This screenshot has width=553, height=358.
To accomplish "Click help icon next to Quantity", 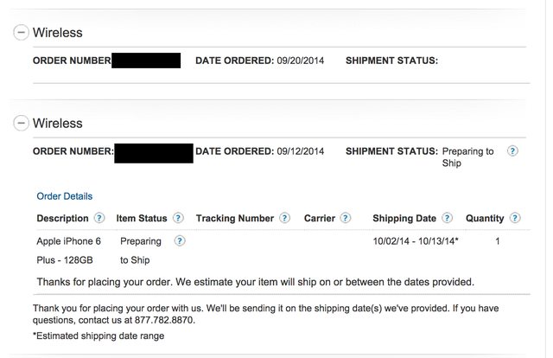I will click(515, 219).
